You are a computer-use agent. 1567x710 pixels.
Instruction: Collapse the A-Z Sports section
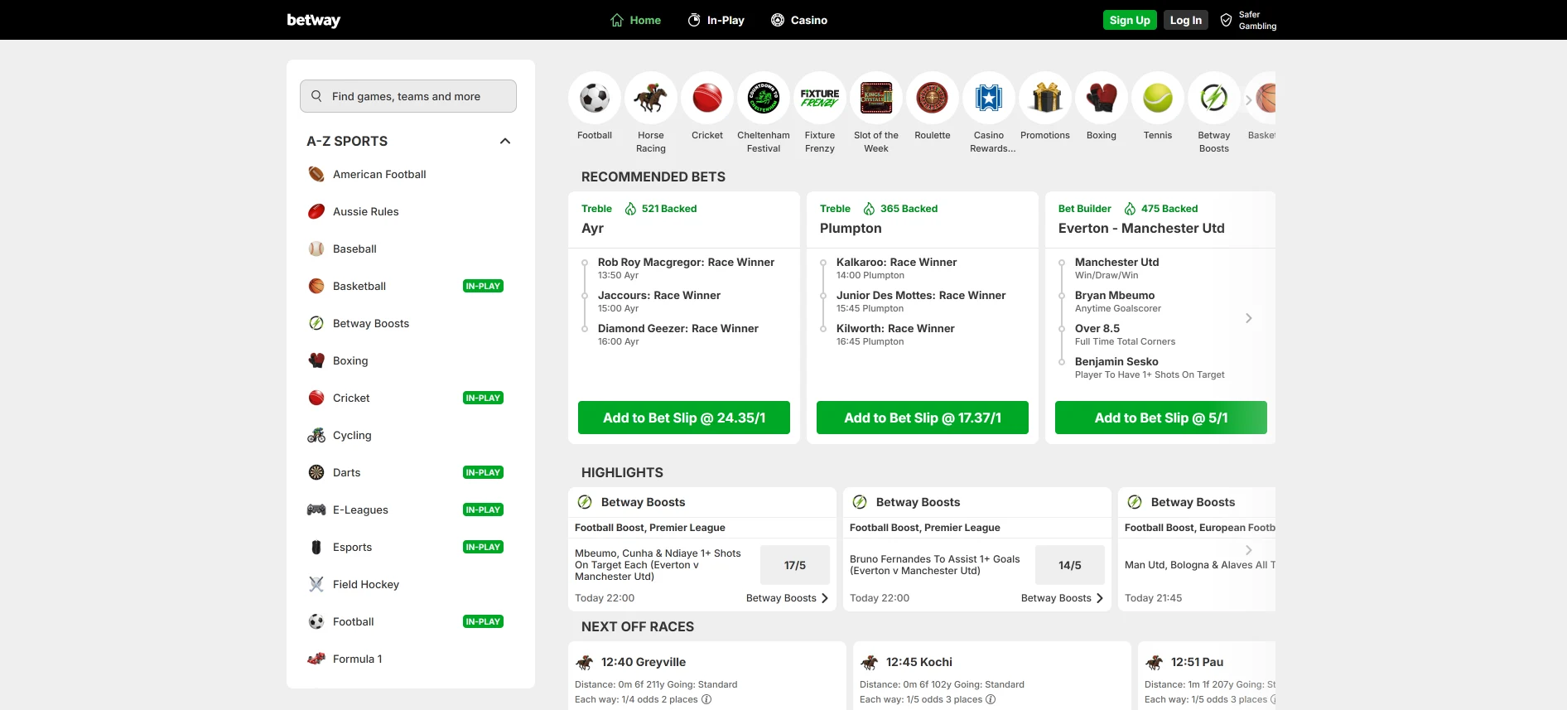coord(505,141)
